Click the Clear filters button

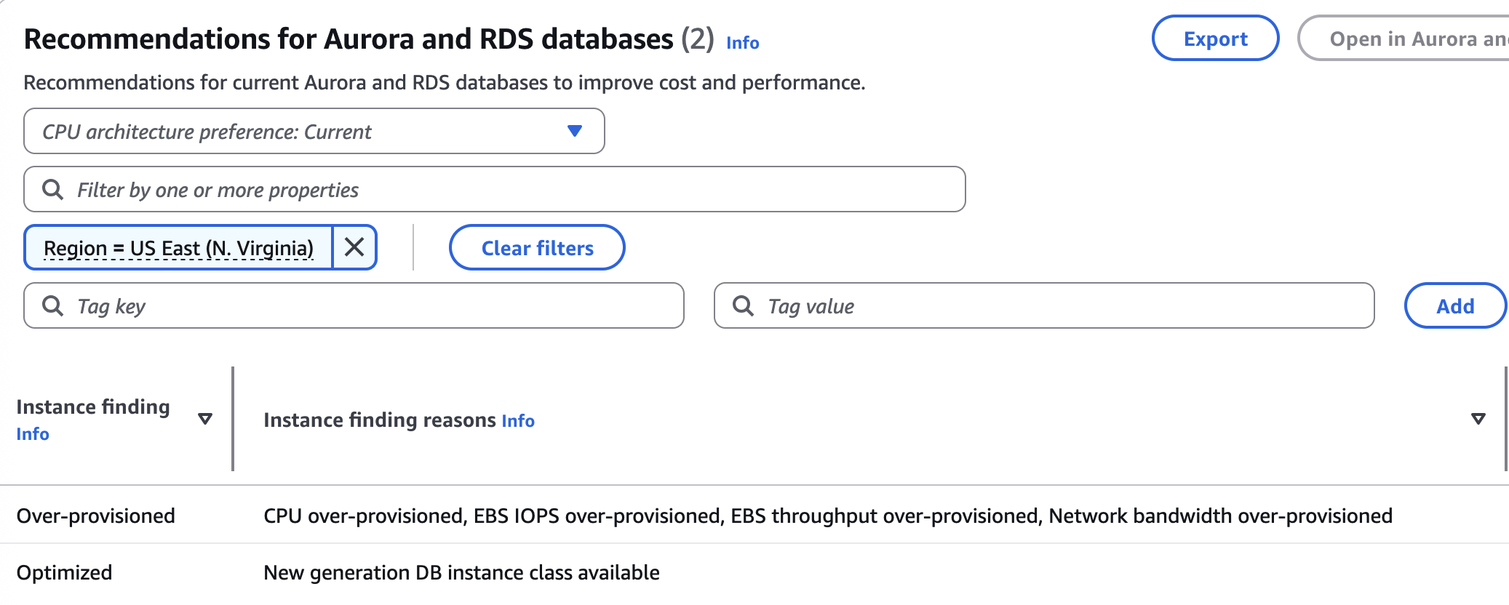tap(537, 248)
